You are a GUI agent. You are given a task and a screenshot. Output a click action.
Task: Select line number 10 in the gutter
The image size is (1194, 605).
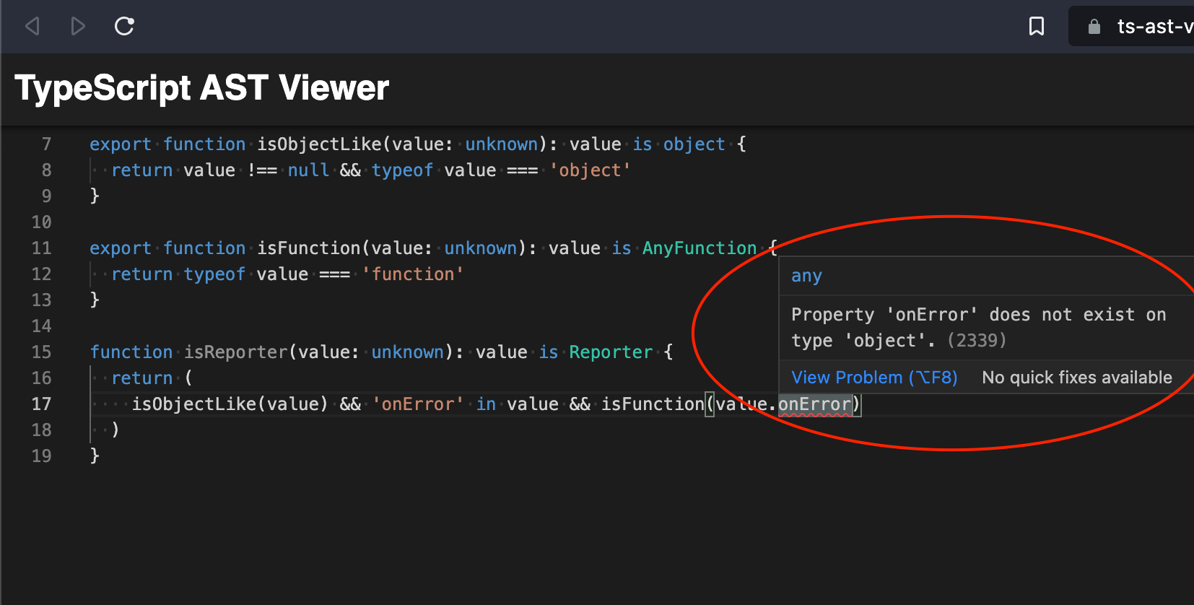(42, 222)
